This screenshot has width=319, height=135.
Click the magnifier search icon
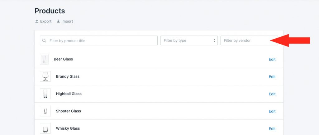(44, 41)
